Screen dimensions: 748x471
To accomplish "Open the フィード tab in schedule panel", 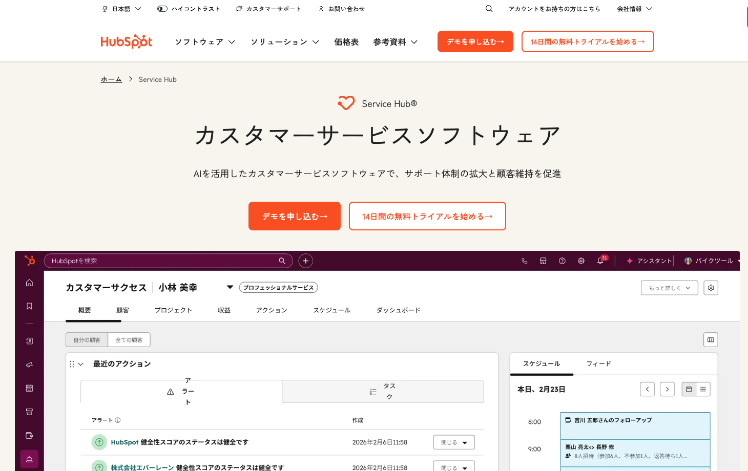I will point(598,364).
